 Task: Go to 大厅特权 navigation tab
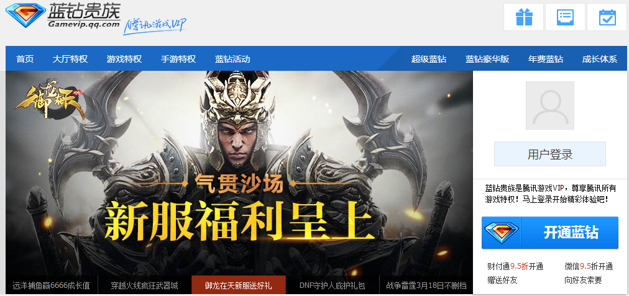pyautogui.click(x=70, y=60)
